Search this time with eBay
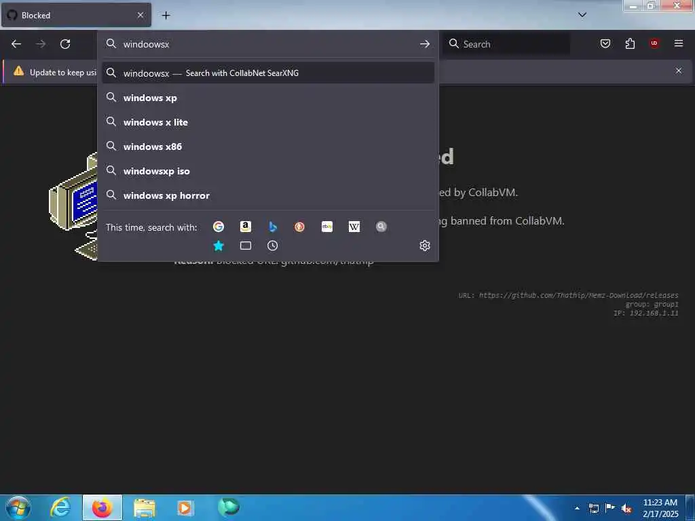 327,227
